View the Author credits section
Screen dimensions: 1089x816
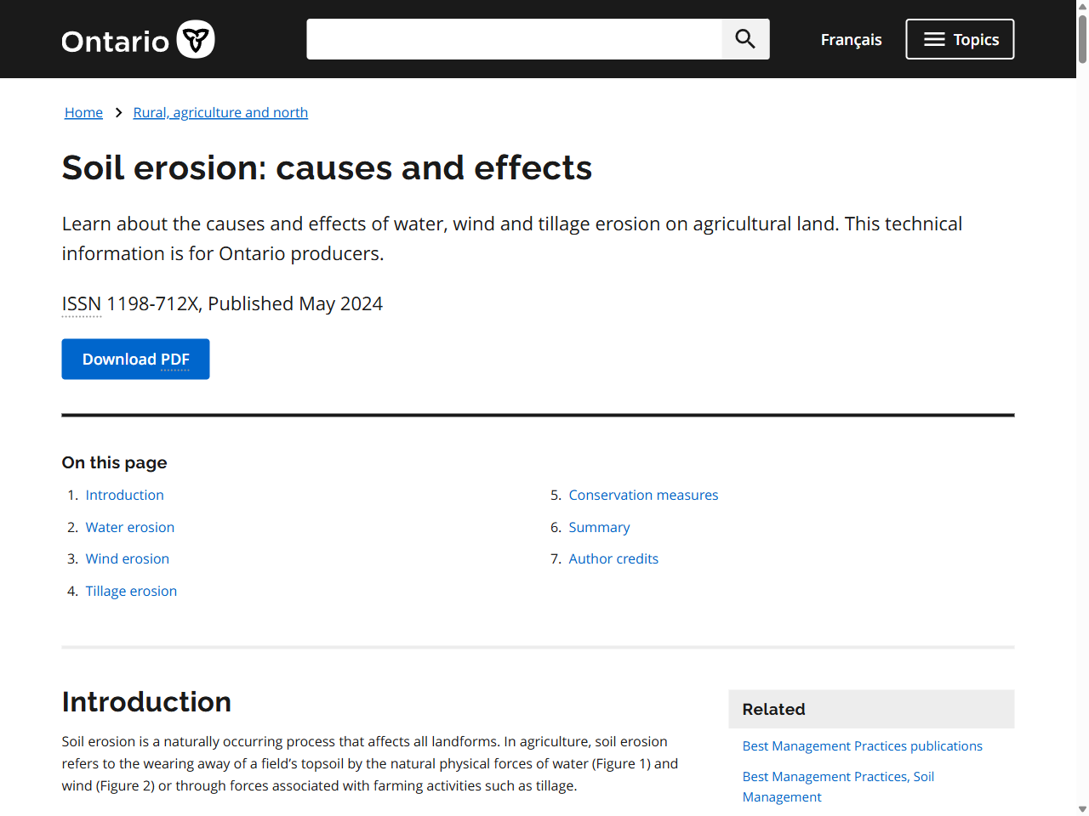(613, 558)
